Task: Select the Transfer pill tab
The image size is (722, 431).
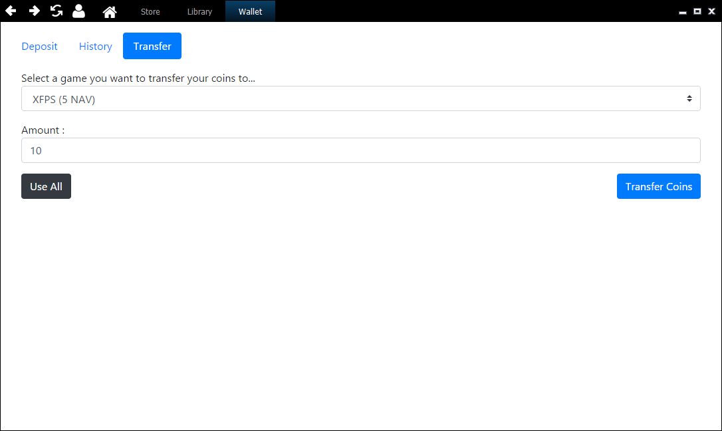Action: 152,46
